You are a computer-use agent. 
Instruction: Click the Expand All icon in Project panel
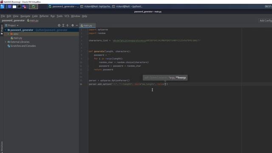point(63,25)
